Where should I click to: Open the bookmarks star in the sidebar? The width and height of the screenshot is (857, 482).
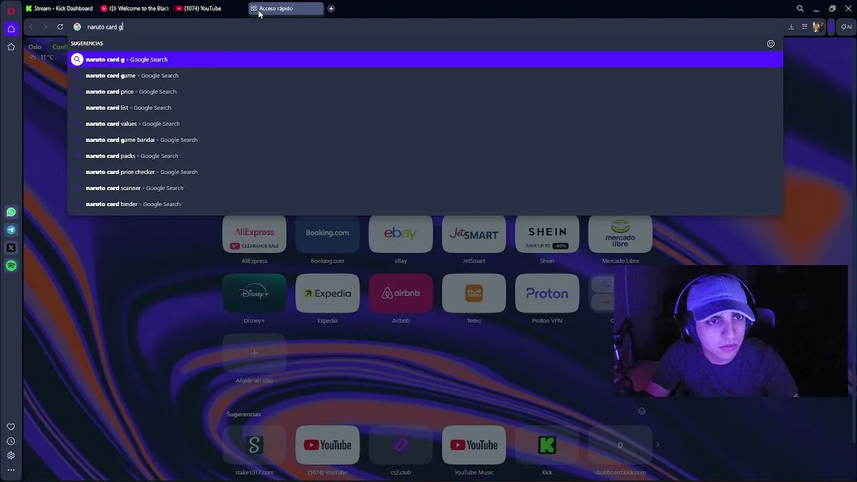click(11, 47)
